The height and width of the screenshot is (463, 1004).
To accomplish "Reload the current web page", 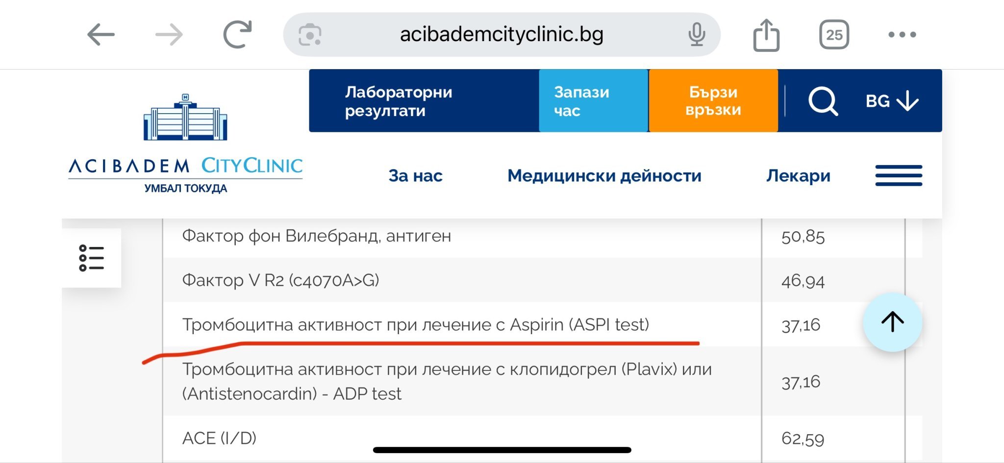I will click(x=237, y=34).
